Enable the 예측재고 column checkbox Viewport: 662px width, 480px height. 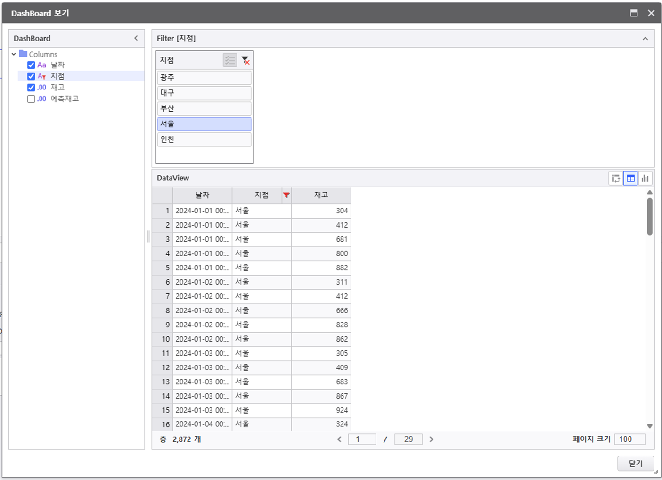31,99
